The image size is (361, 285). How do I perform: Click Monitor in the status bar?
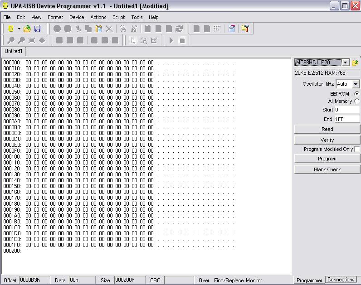(x=254, y=280)
